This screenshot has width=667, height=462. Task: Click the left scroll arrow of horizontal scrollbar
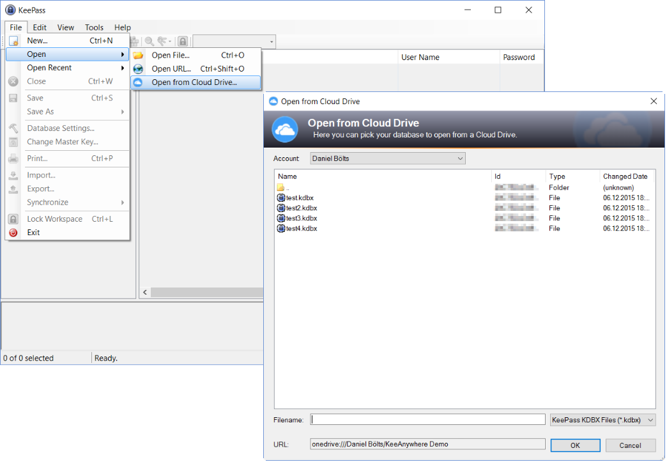[x=145, y=292]
